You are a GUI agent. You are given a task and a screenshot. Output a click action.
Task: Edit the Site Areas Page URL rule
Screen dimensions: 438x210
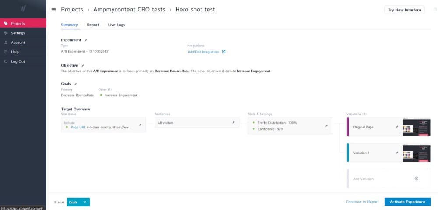point(140,125)
